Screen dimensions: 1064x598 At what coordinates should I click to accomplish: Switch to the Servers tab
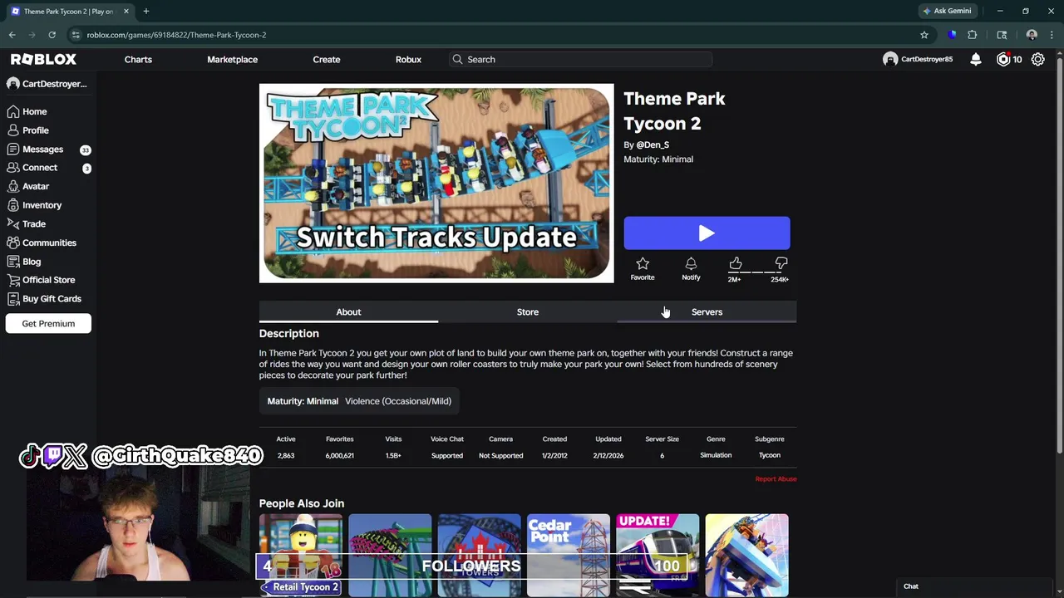[x=707, y=311]
